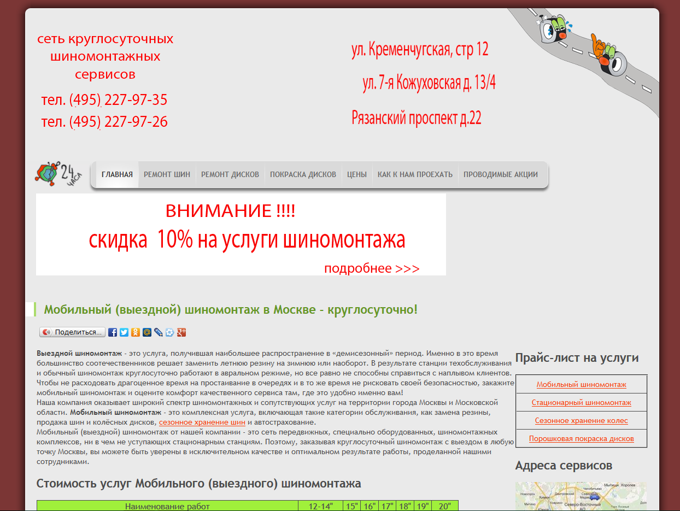Open the Порошковая покраска дисков page

point(581,438)
